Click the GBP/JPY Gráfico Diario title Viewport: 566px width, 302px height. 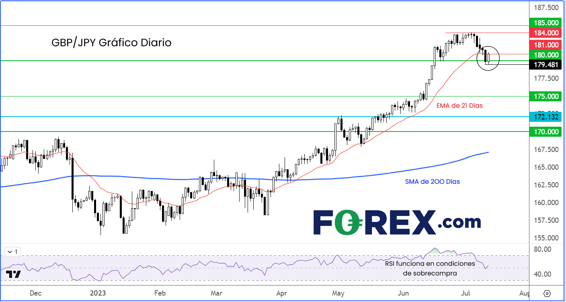click(x=111, y=43)
